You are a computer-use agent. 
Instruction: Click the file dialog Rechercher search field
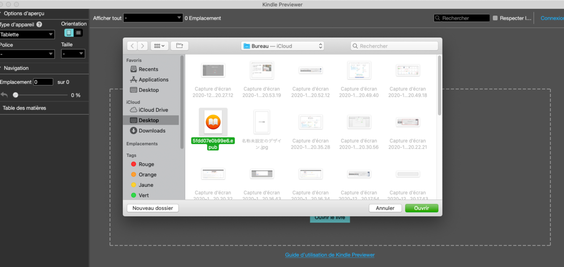click(394, 46)
